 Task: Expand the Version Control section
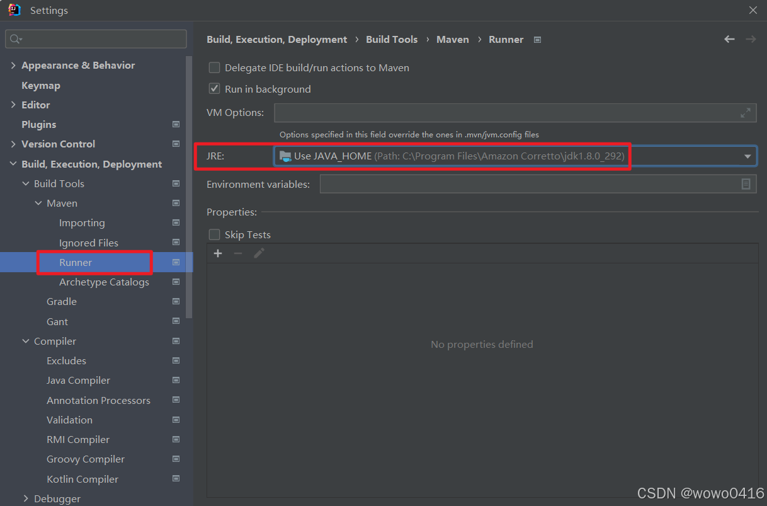pos(13,144)
